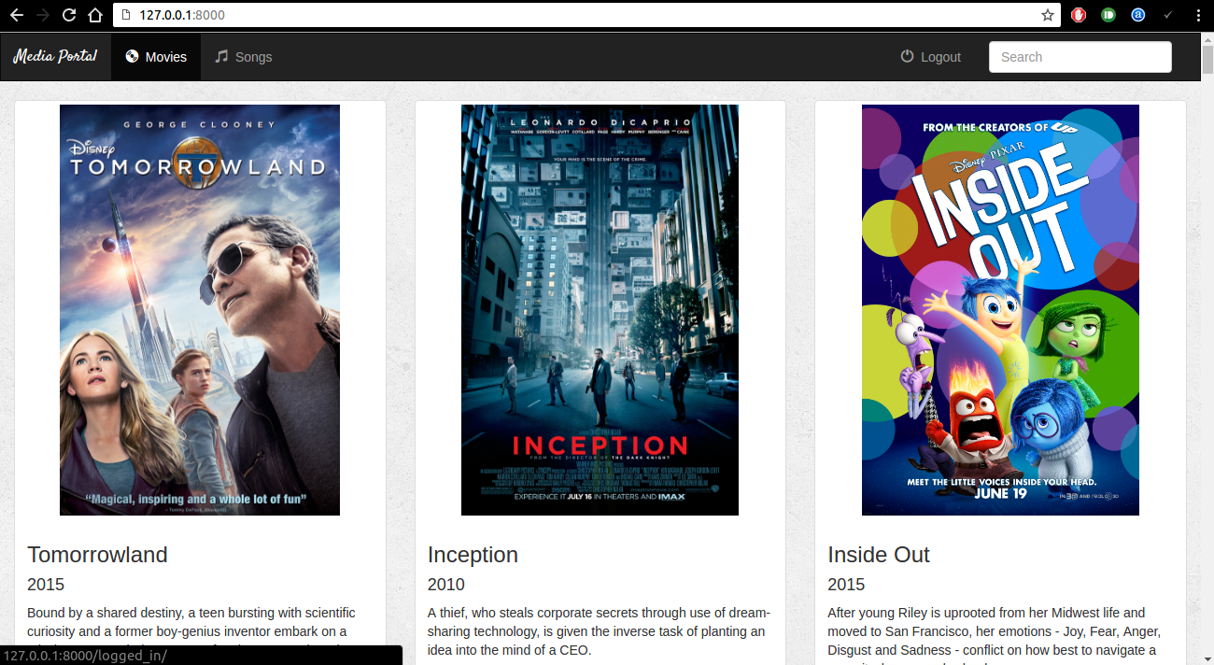Bookmark page with star icon
This screenshot has height=665, width=1214.
tap(1048, 15)
